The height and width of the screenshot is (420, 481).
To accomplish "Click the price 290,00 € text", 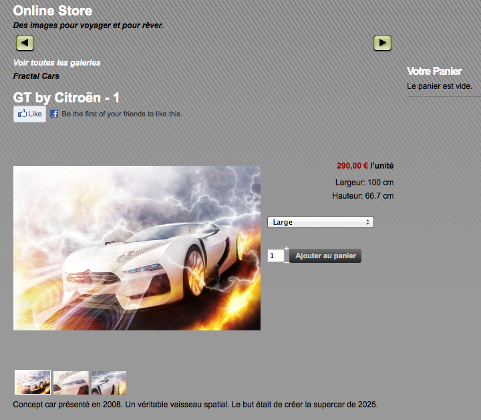I will tap(352, 166).
